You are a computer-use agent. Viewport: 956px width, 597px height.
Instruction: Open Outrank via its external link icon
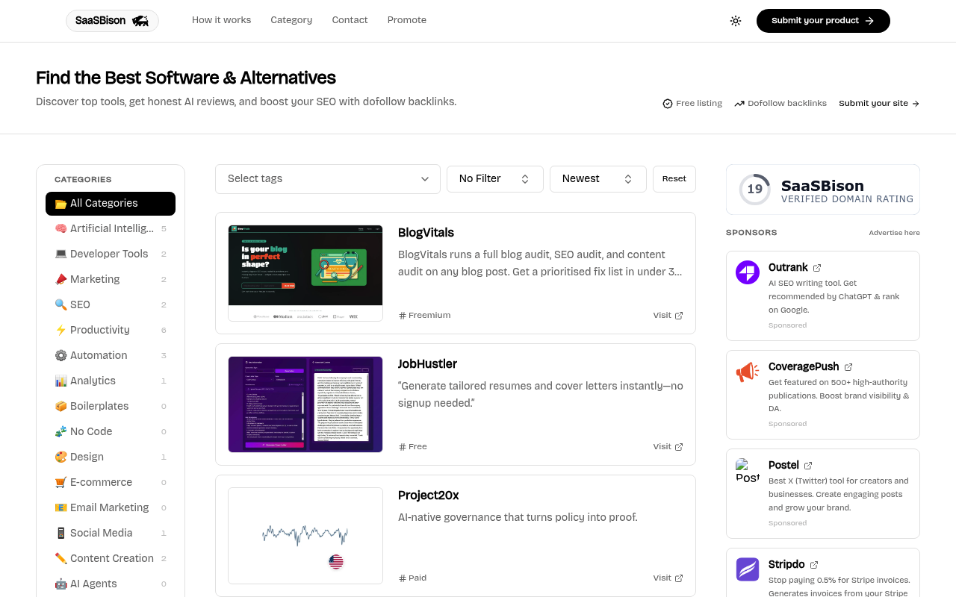click(x=817, y=268)
